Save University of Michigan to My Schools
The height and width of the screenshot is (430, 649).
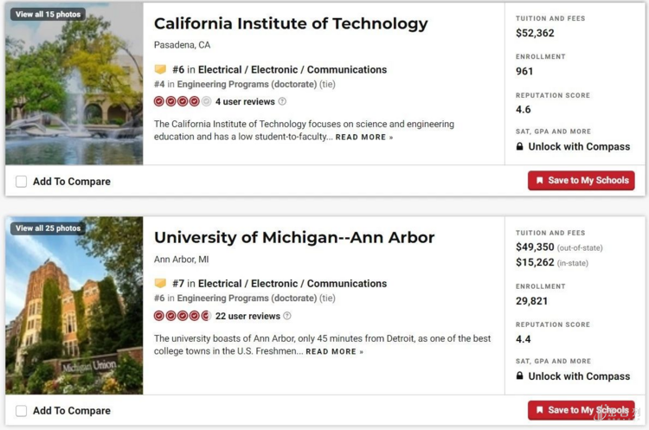(x=581, y=410)
